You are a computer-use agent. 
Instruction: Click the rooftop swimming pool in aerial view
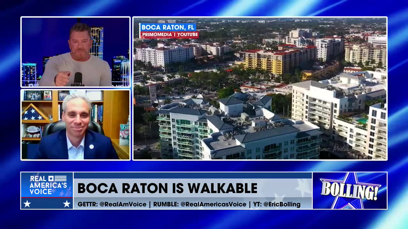[362, 121]
